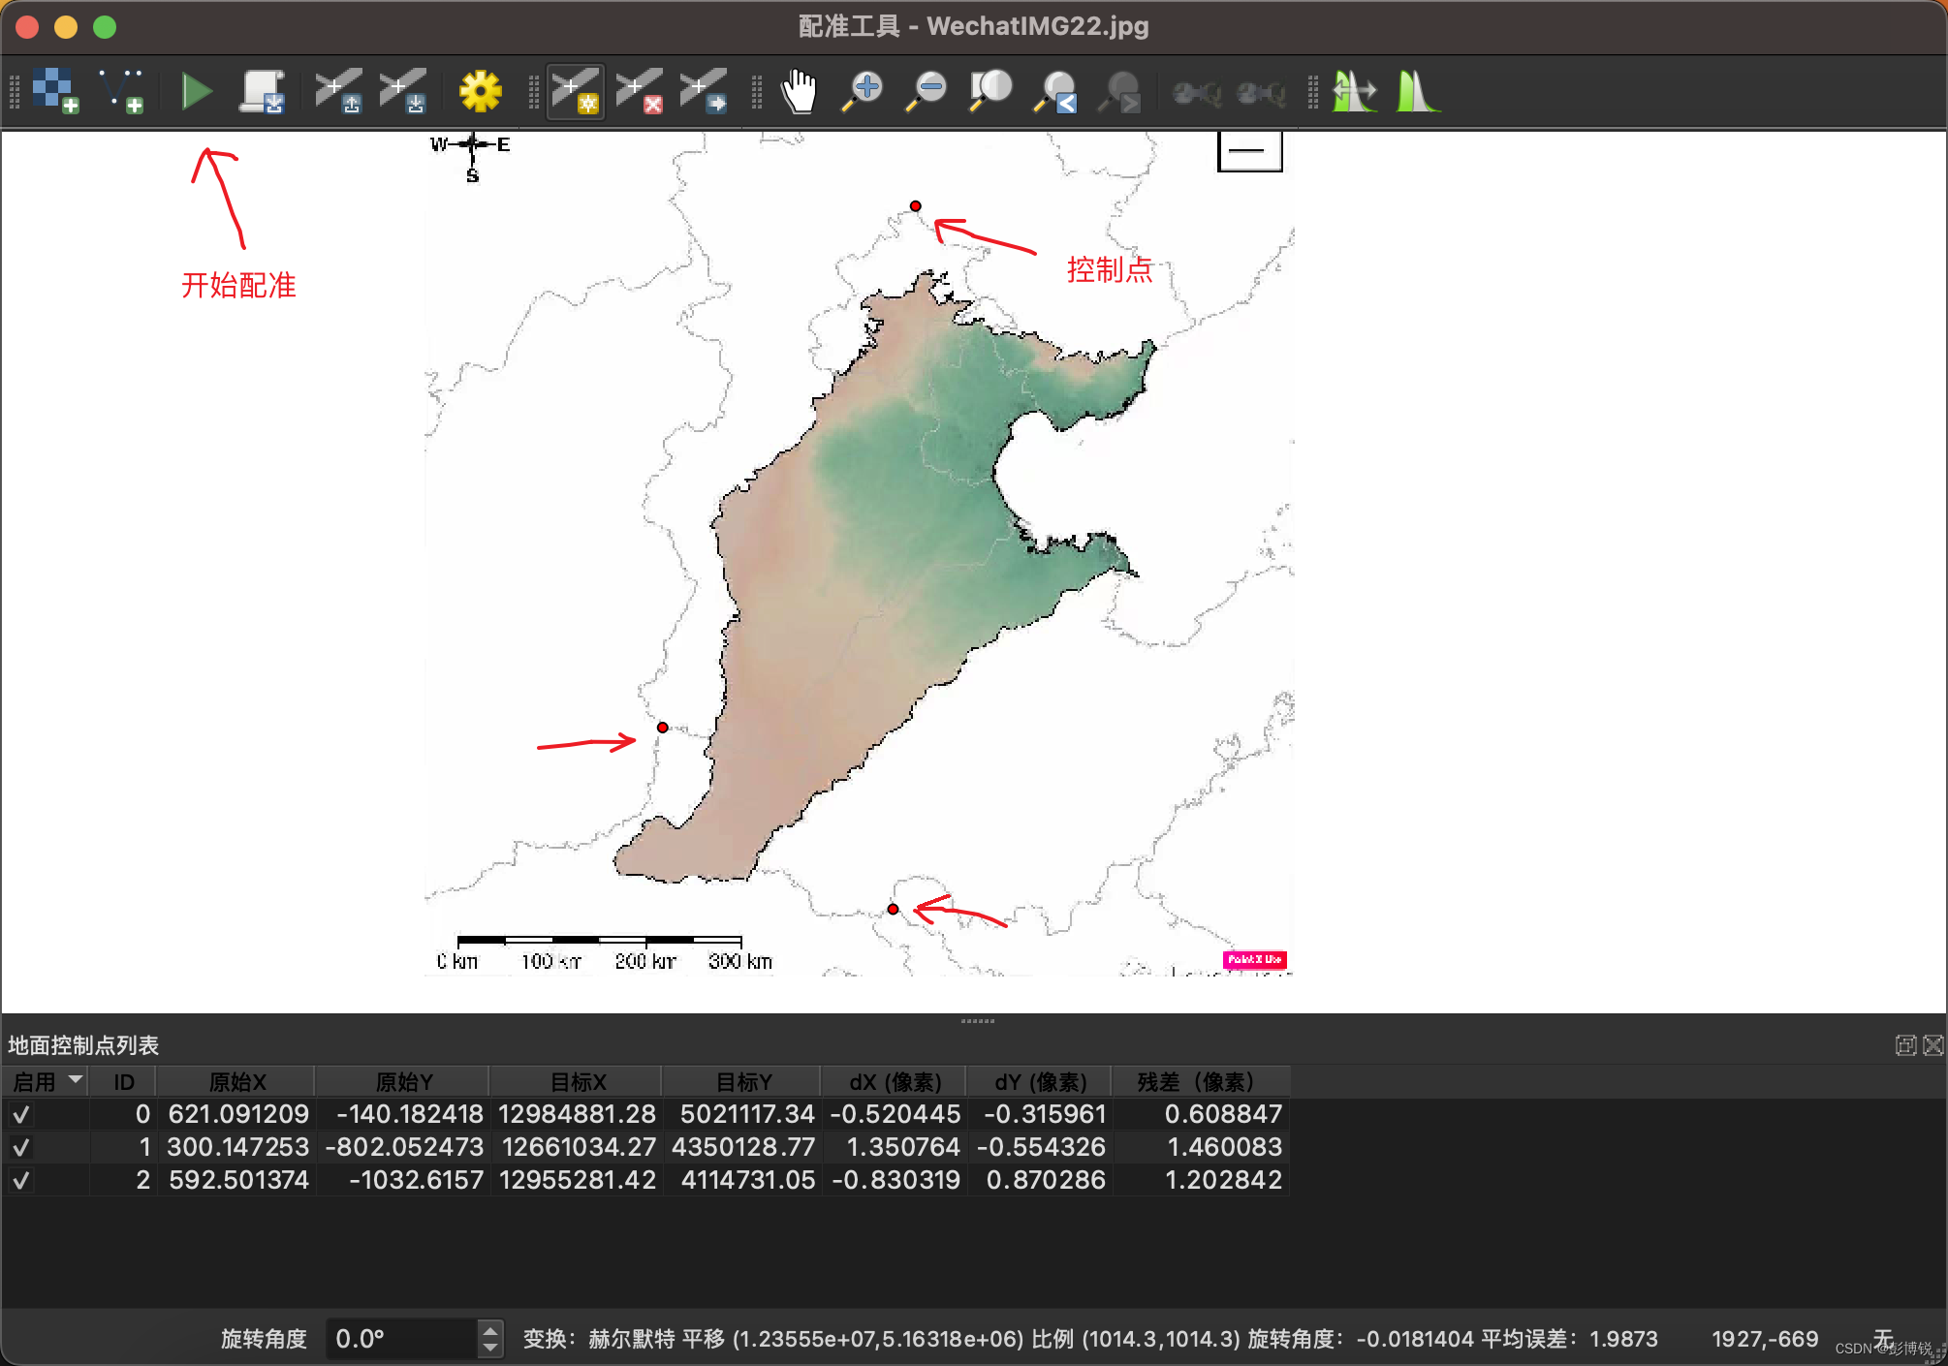Viewport: 1948px width, 1366px height.
Task: Click the western red control point on map
Action: click(662, 728)
